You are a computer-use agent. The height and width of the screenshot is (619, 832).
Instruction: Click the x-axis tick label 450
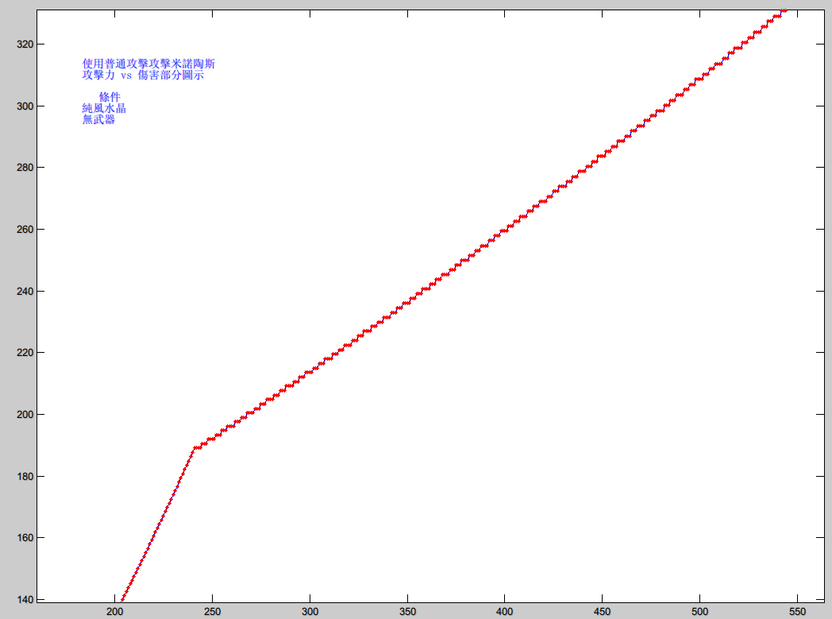[602, 612]
